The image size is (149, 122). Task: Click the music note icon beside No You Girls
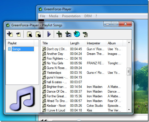click(x=44, y=63)
